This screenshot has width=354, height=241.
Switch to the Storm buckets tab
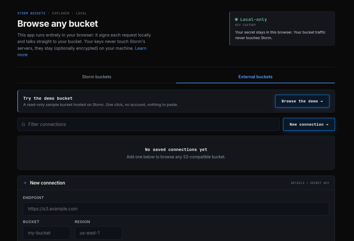pos(97,77)
